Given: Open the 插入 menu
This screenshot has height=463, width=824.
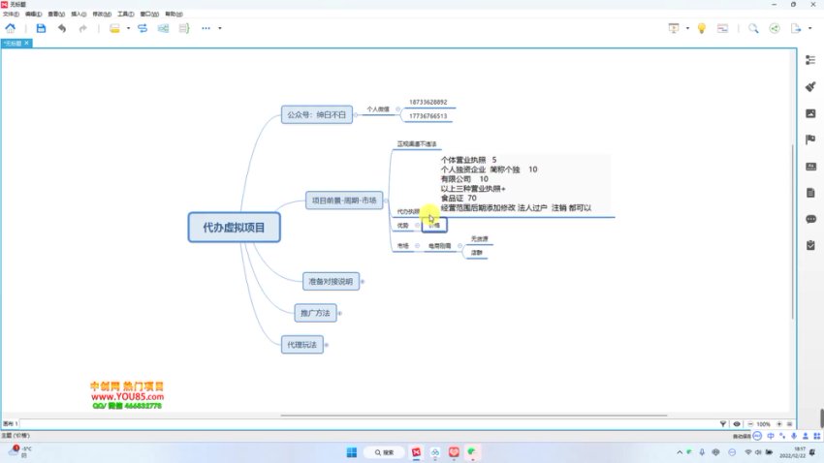Looking at the screenshot, I should click(x=79, y=15).
